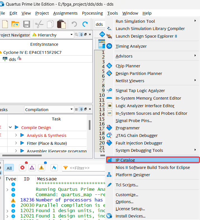This screenshot has height=220, width=200.
Task: Float the Project Navigator panel
Action: pos(85,34)
